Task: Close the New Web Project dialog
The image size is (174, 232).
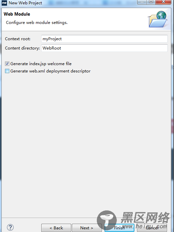Action: click(x=163, y=2)
